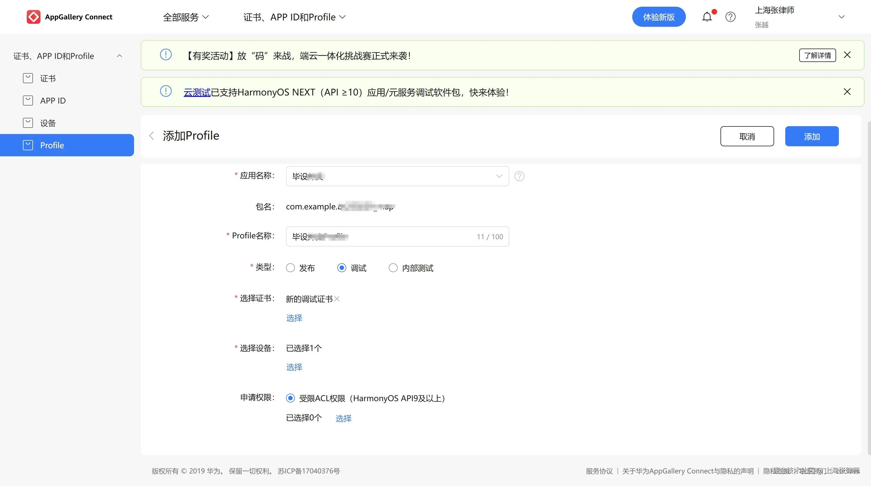Select the 内部测试 type radio button

tap(393, 268)
